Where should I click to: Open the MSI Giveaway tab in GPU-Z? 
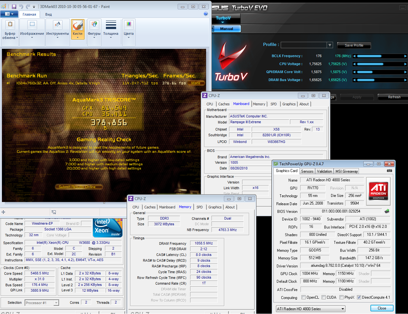click(346, 171)
